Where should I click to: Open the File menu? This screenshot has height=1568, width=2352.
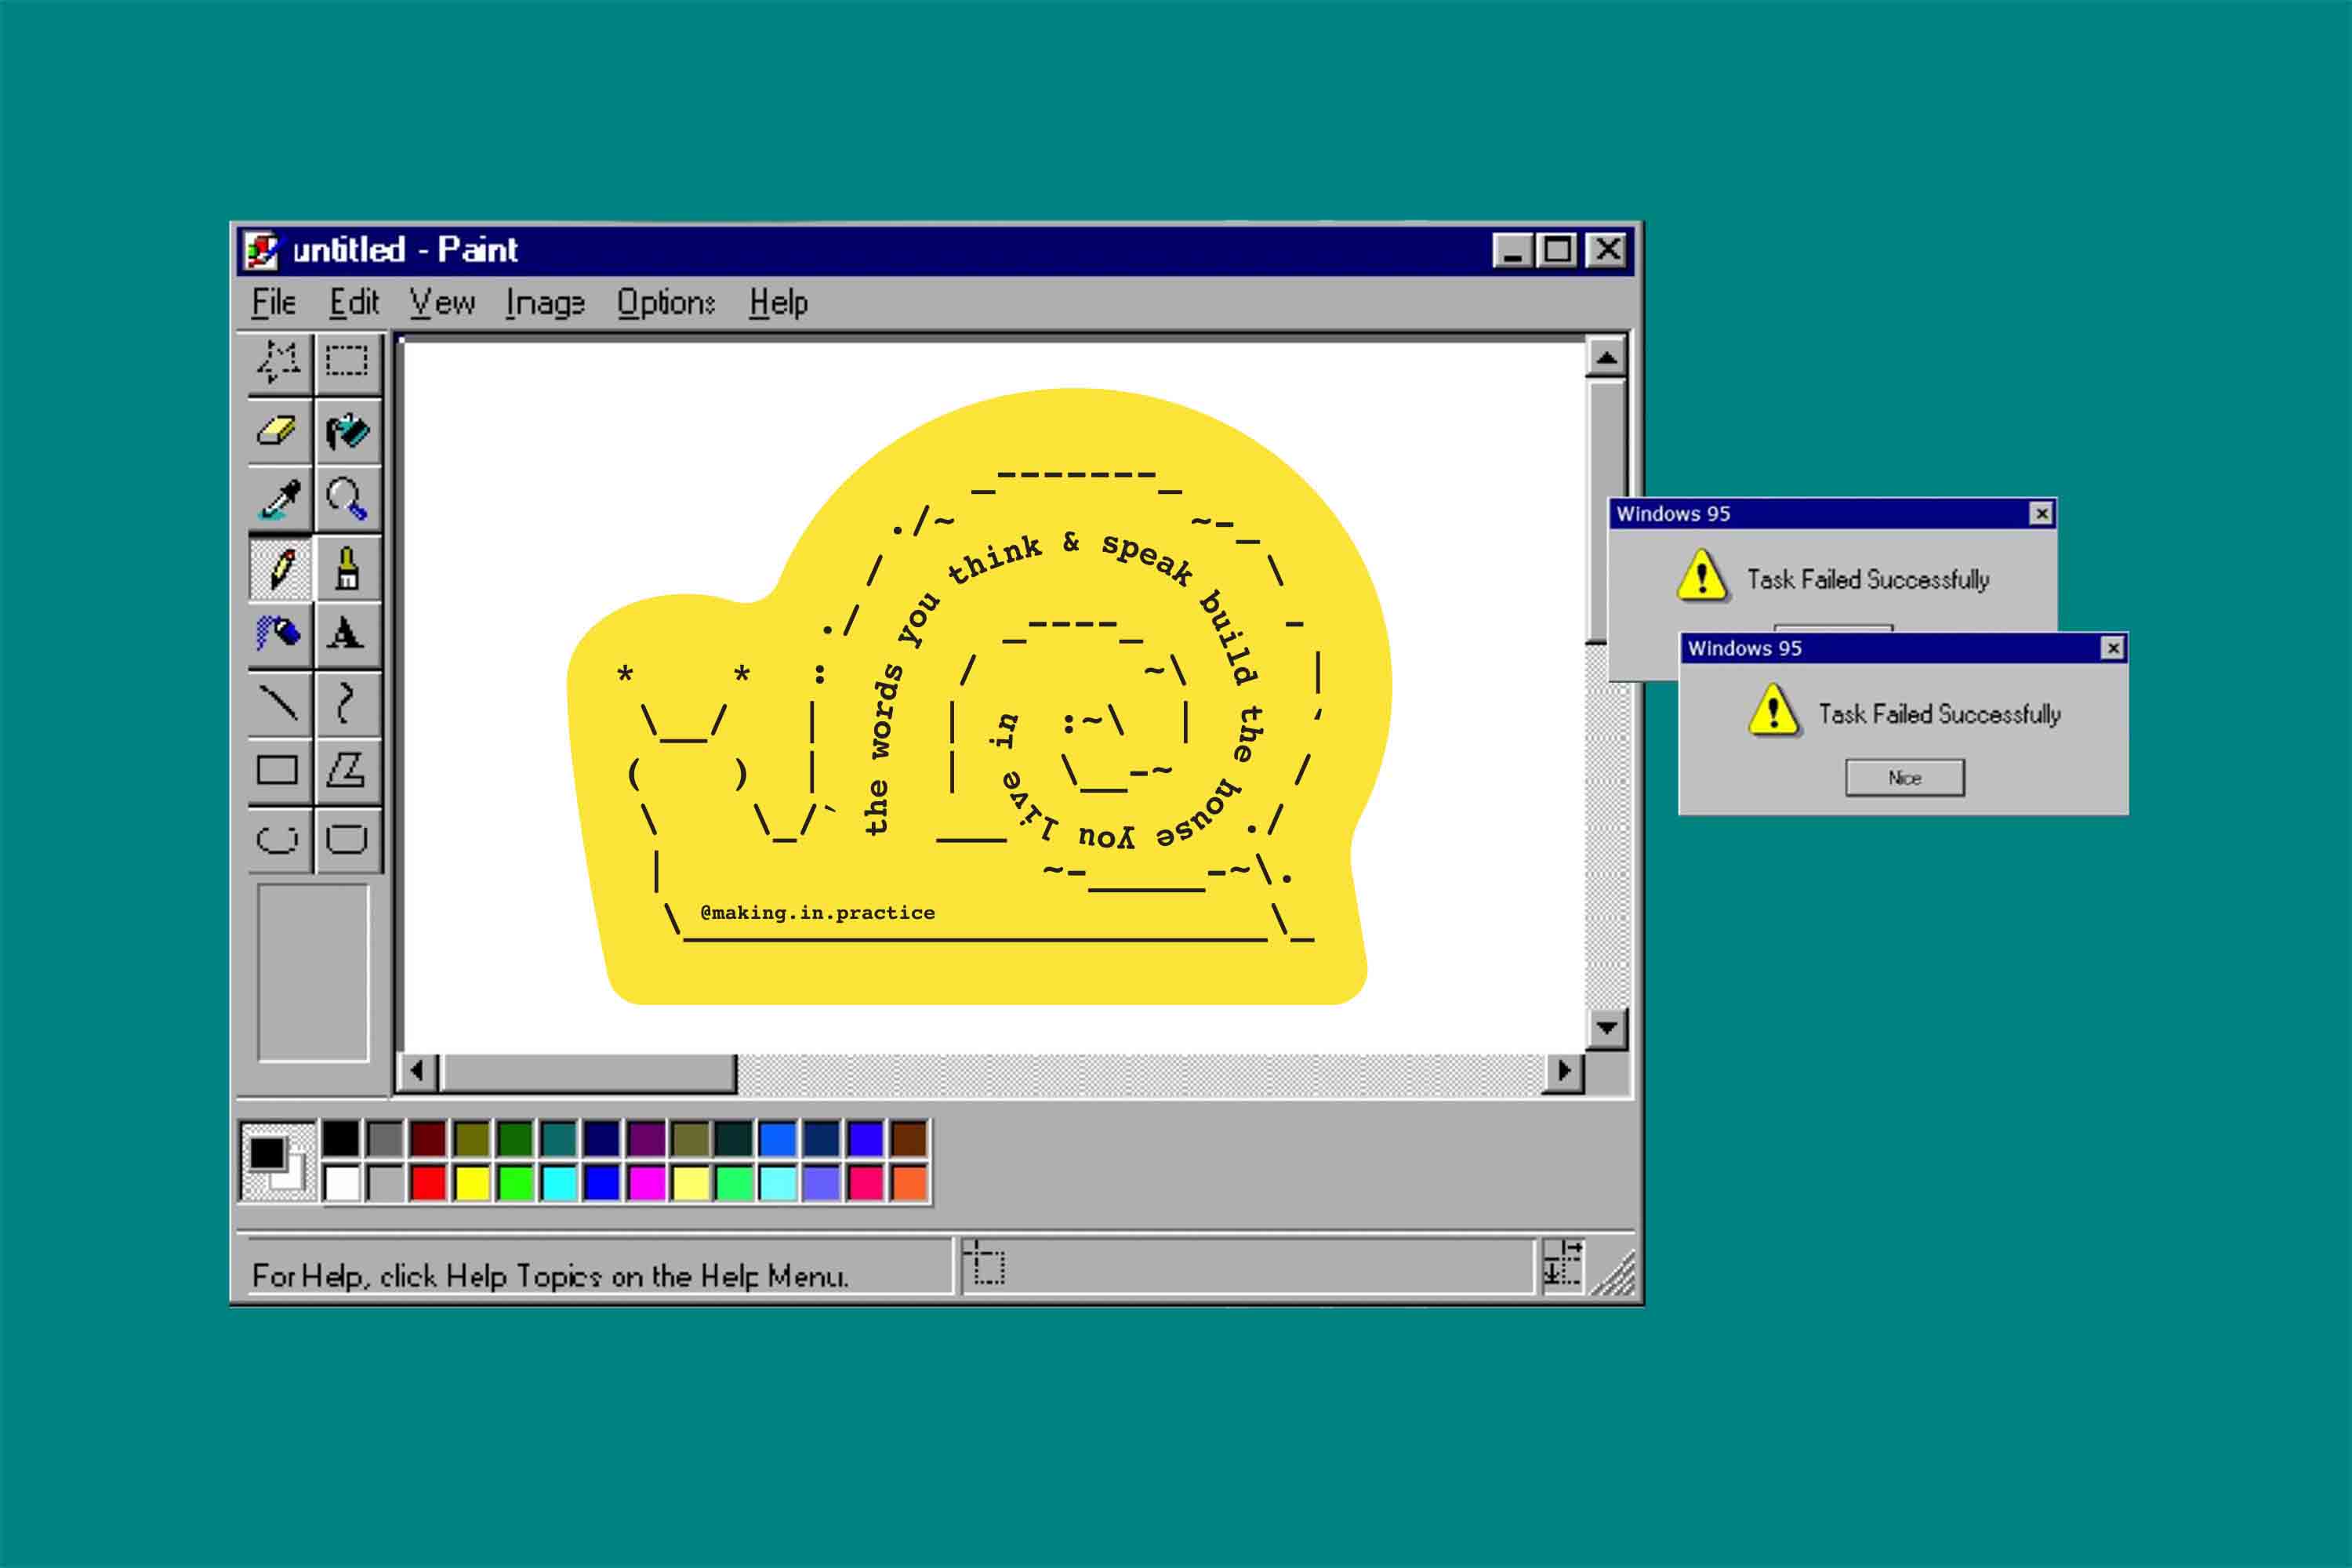click(x=273, y=302)
